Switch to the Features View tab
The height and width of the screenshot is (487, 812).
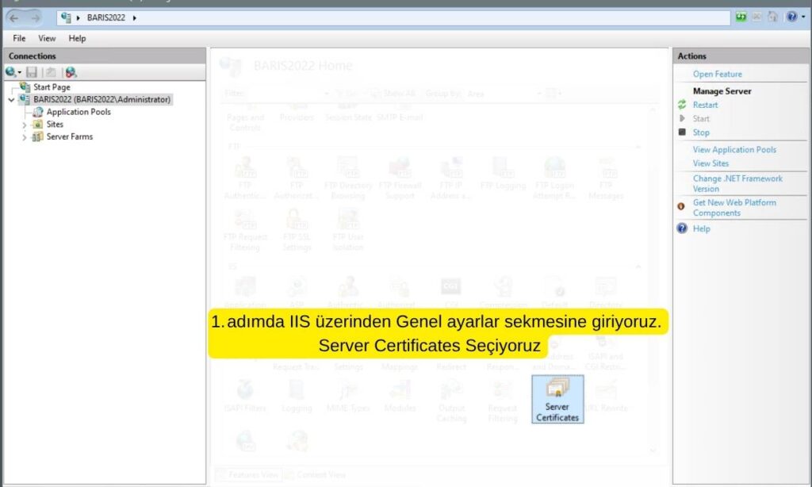(x=248, y=474)
